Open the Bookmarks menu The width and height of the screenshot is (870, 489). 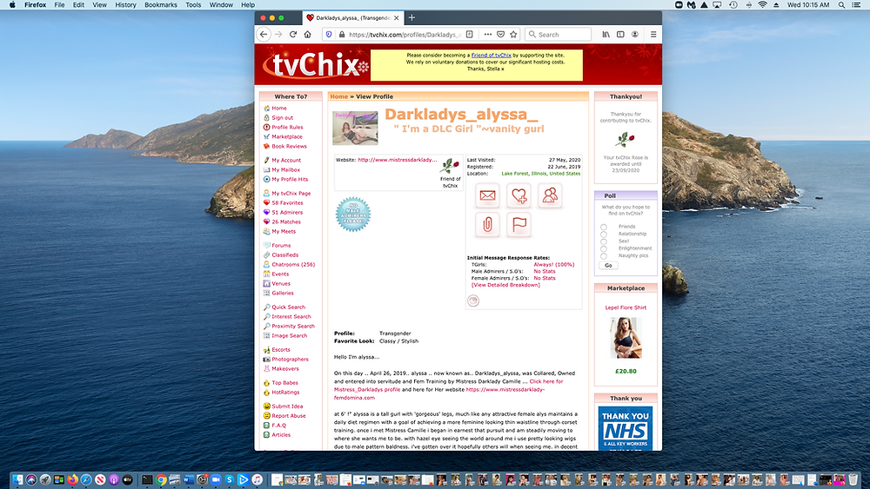point(161,5)
